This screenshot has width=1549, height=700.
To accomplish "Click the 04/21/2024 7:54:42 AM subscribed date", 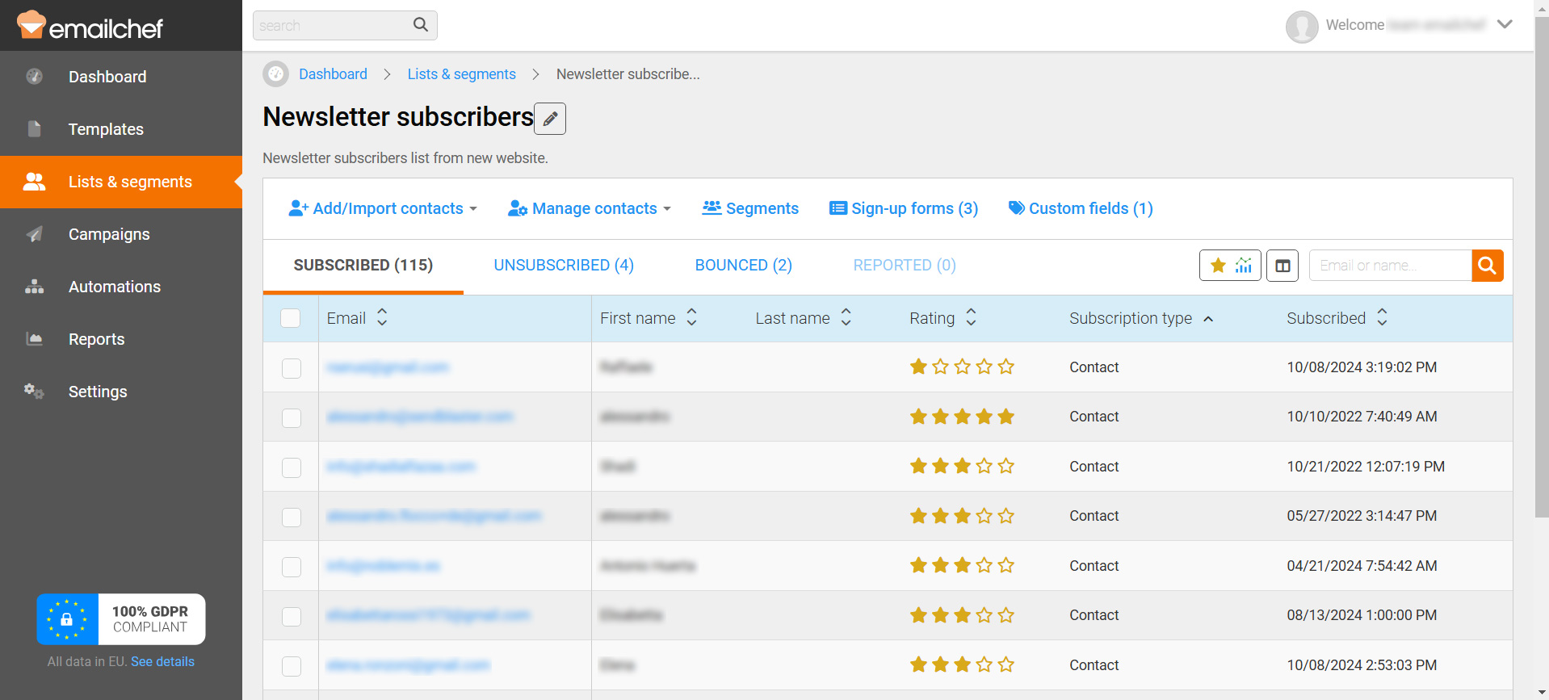I will click(x=1362, y=566).
